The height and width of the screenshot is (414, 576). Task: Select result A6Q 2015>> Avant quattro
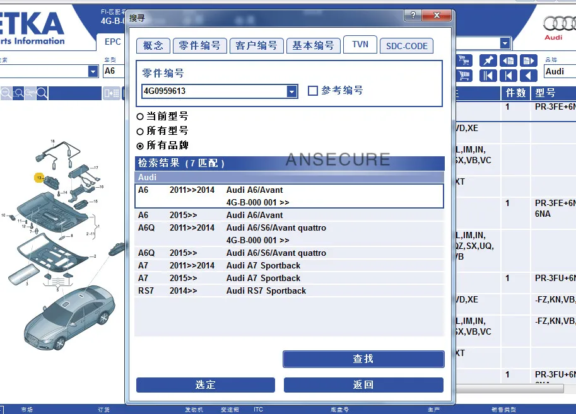point(290,253)
